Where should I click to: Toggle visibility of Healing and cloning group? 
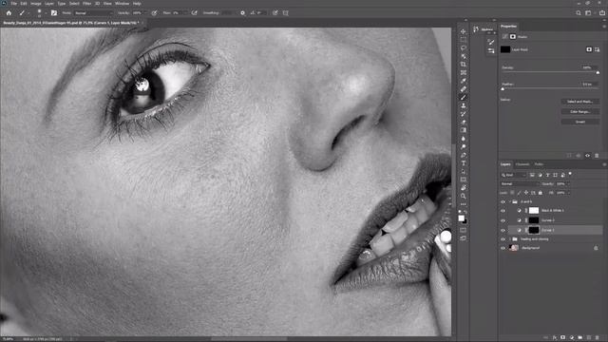tap(503, 239)
